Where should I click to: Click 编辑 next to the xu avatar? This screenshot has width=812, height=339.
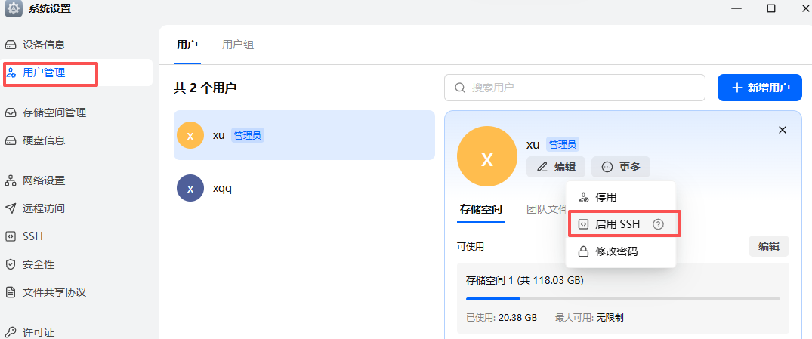click(x=556, y=167)
